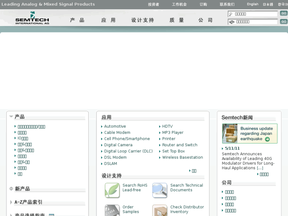This screenshot has width=288, height=216.
Task: Open the 5/11/11 news date link
Action: (x=232, y=148)
